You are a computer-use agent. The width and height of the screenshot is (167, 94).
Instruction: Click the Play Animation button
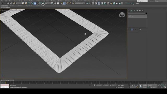point(133,85)
